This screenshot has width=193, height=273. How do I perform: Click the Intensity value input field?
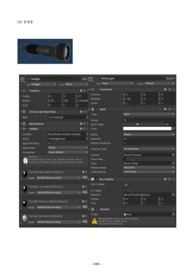[149, 139]
